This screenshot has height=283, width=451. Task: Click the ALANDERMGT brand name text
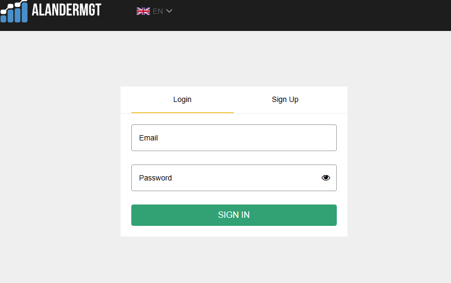click(x=66, y=10)
